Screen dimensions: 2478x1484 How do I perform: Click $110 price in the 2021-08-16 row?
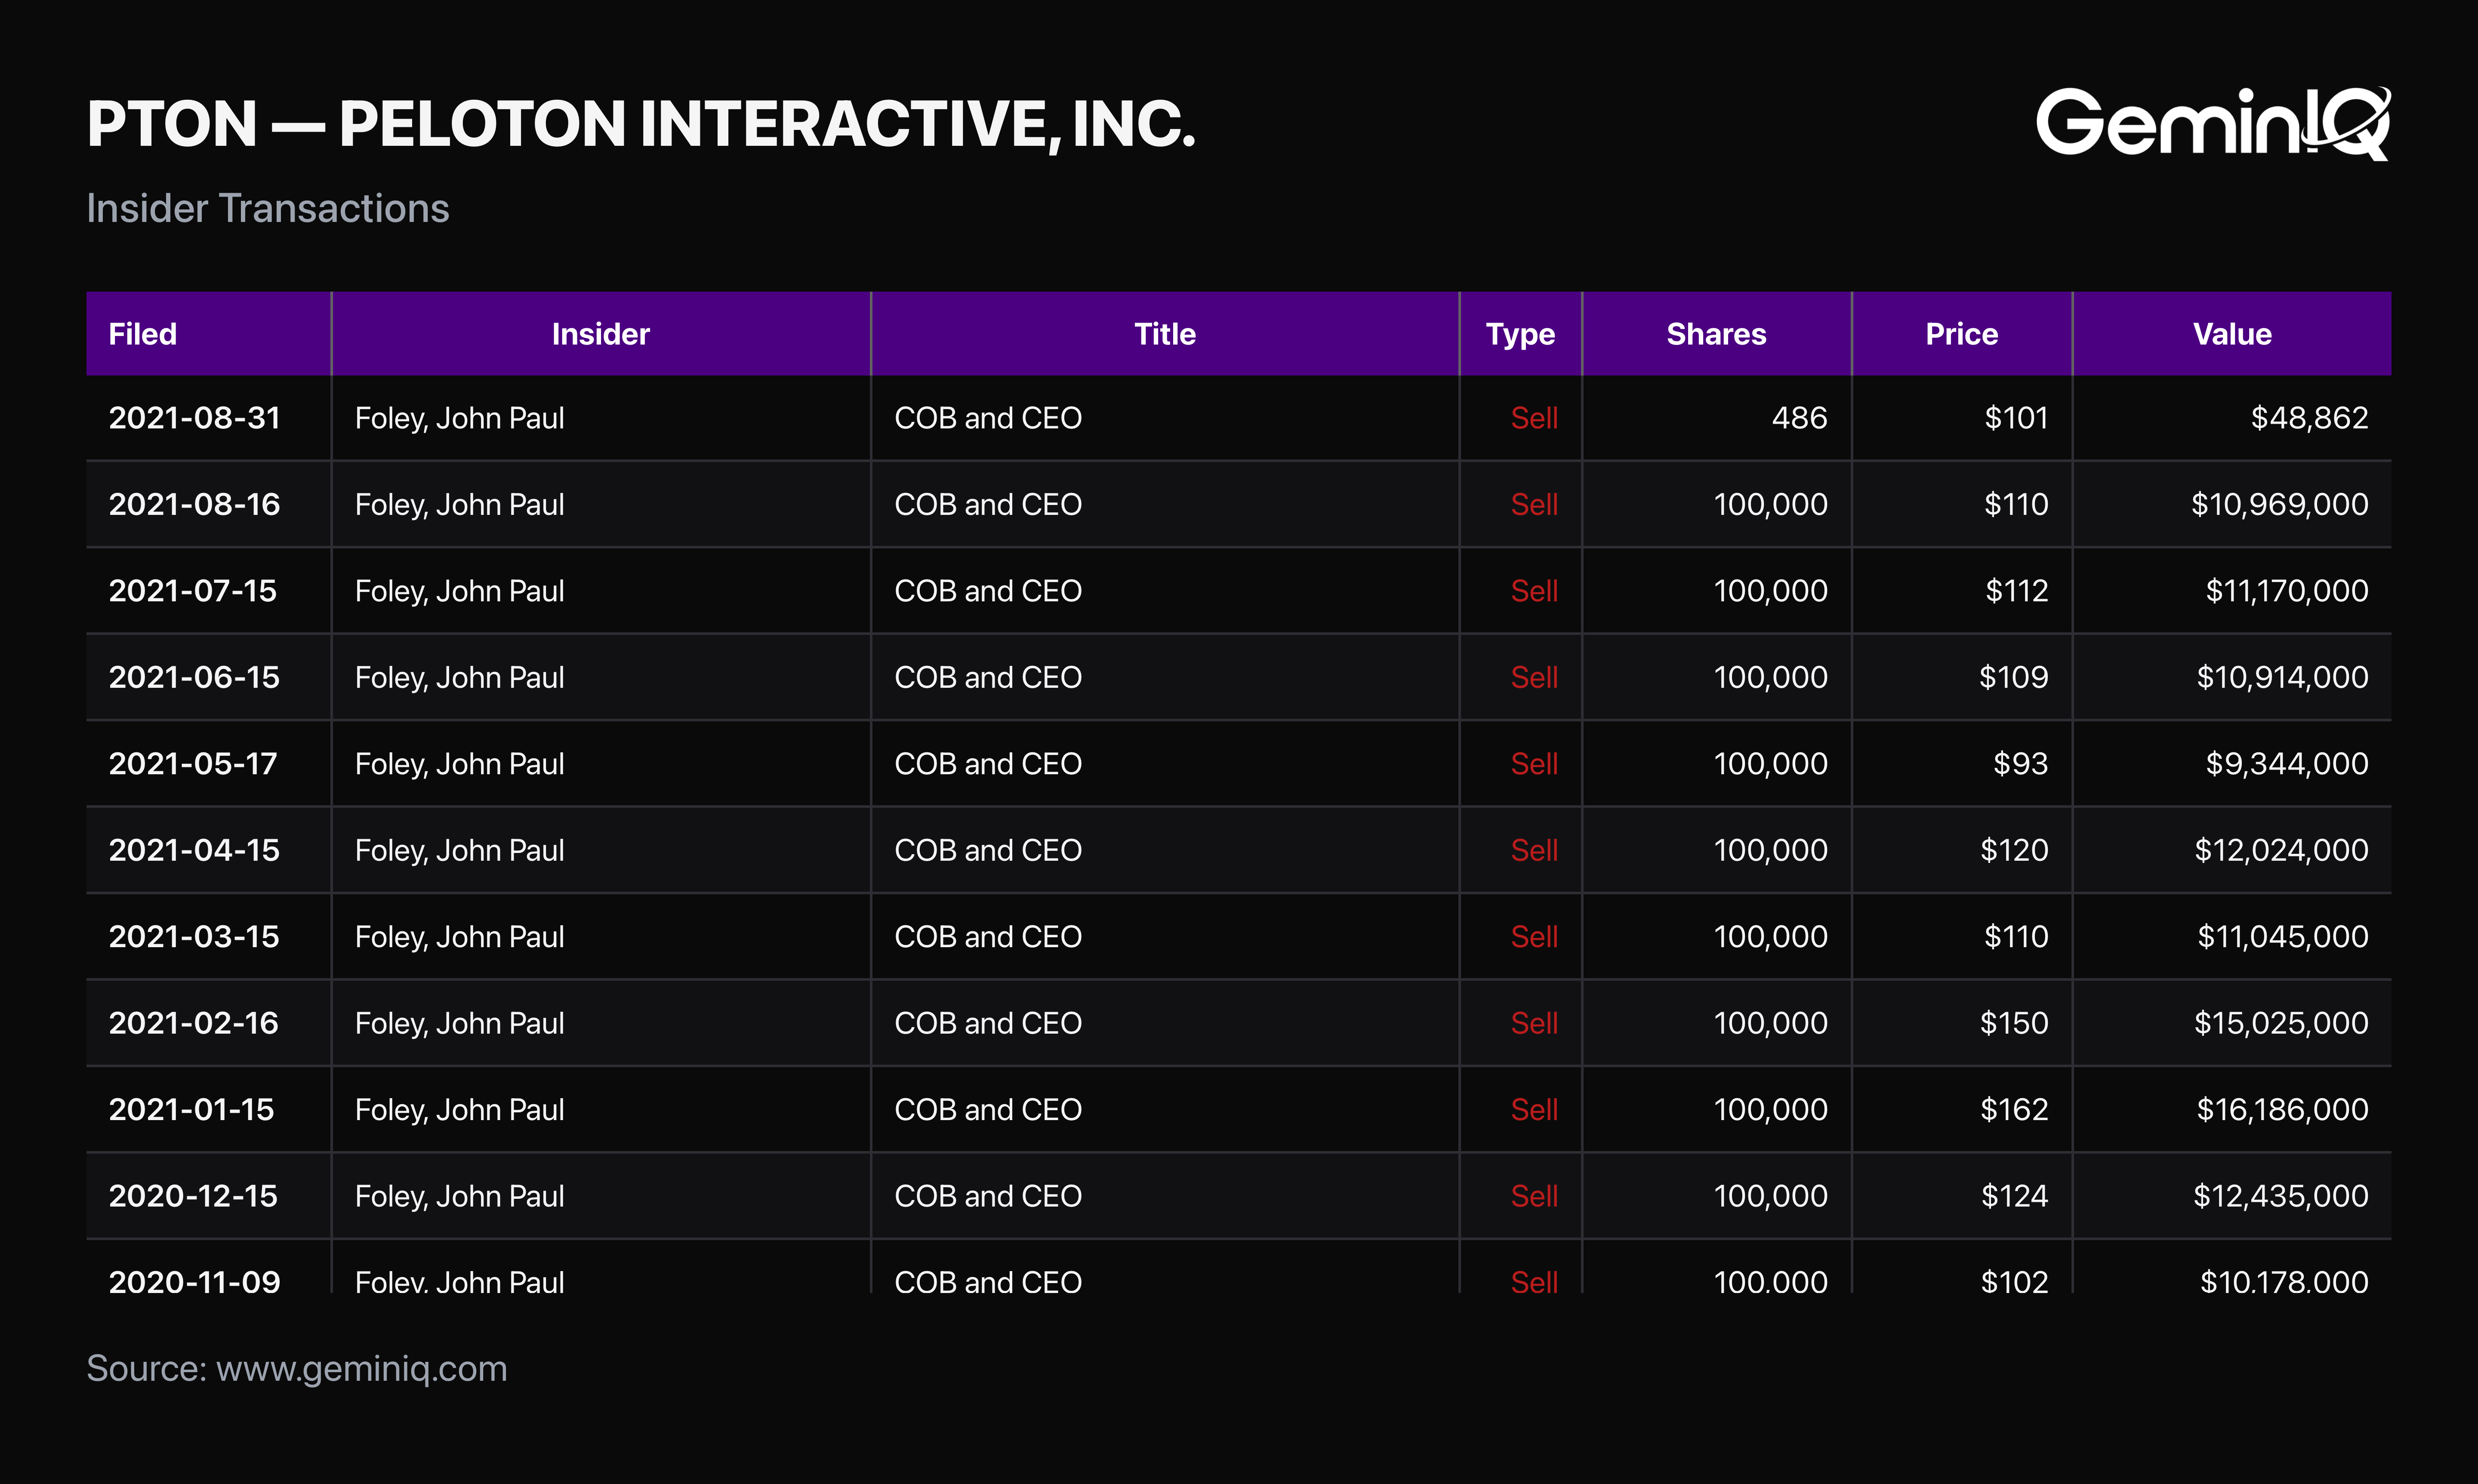click(2016, 504)
